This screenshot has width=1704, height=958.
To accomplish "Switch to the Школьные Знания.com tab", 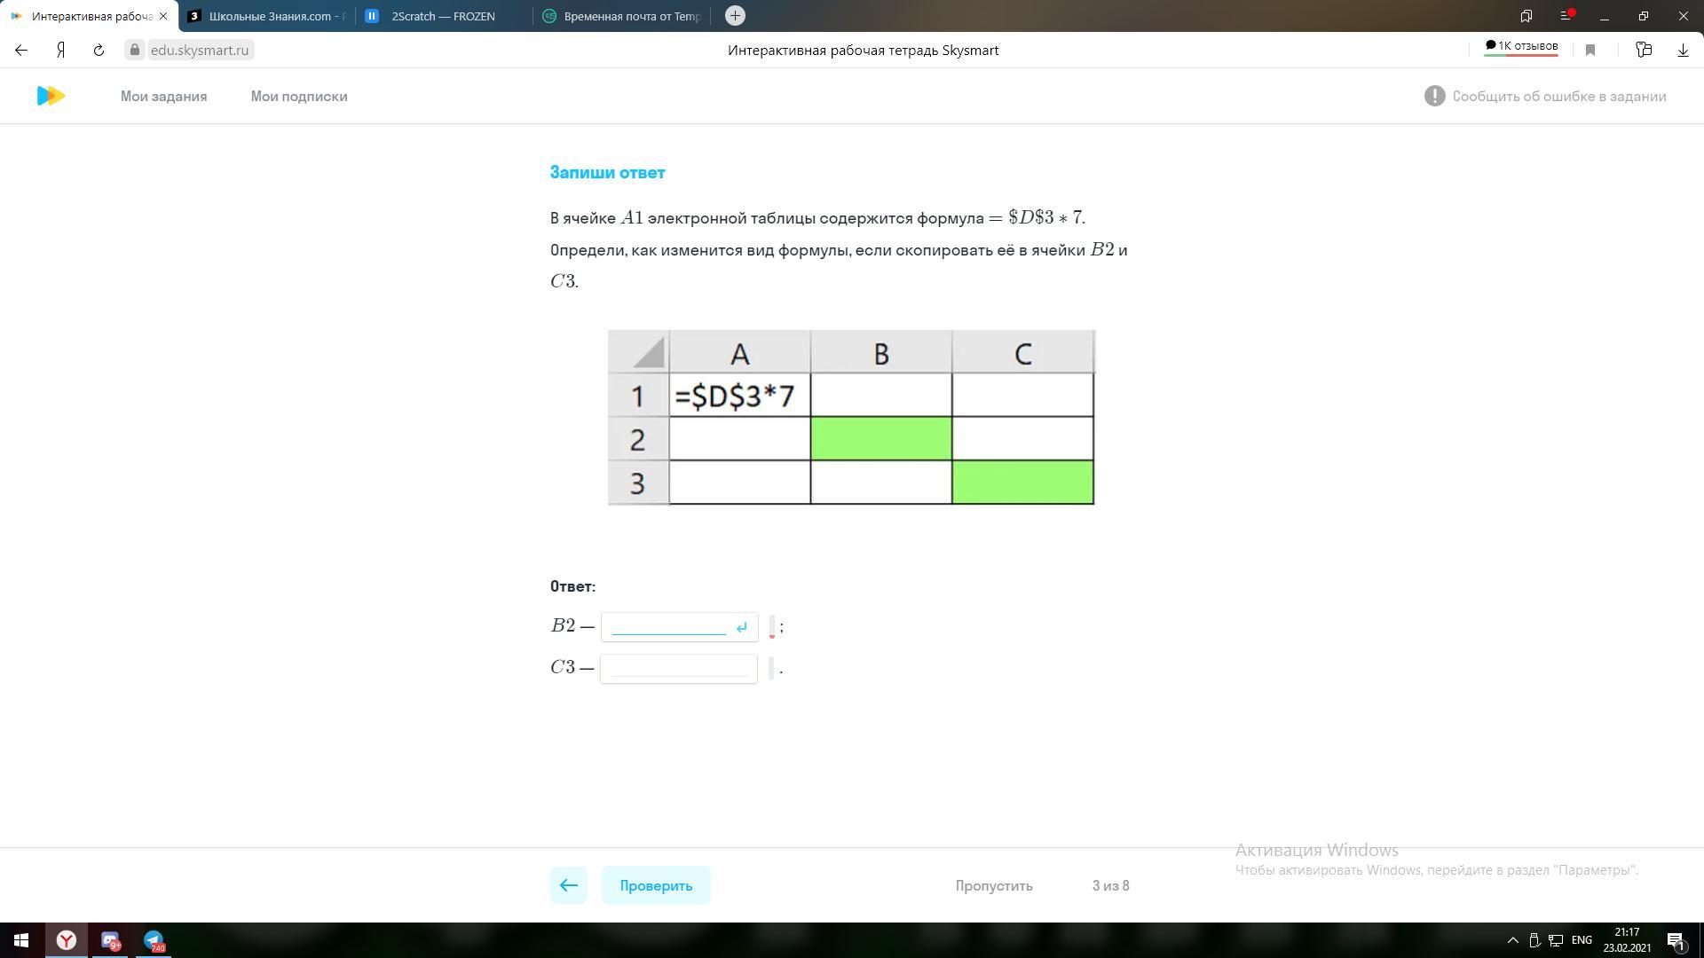I will (266, 16).
